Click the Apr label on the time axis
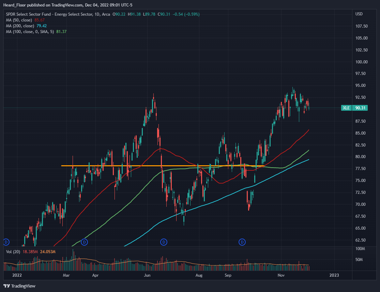The image size is (380, 292). pyautogui.click(x=95, y=275)
